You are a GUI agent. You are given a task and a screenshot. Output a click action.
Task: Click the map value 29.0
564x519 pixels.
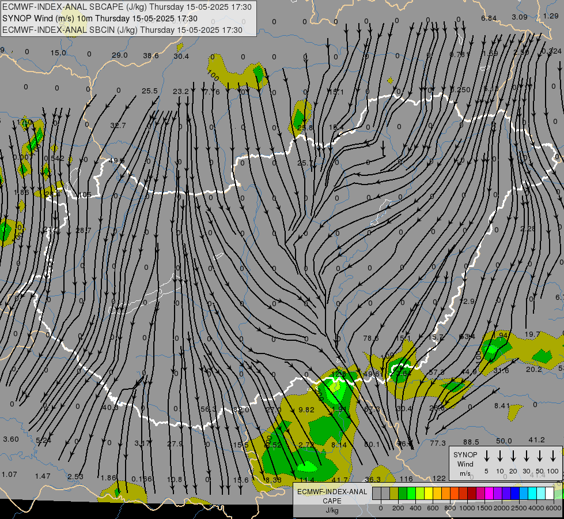point(119,55)
